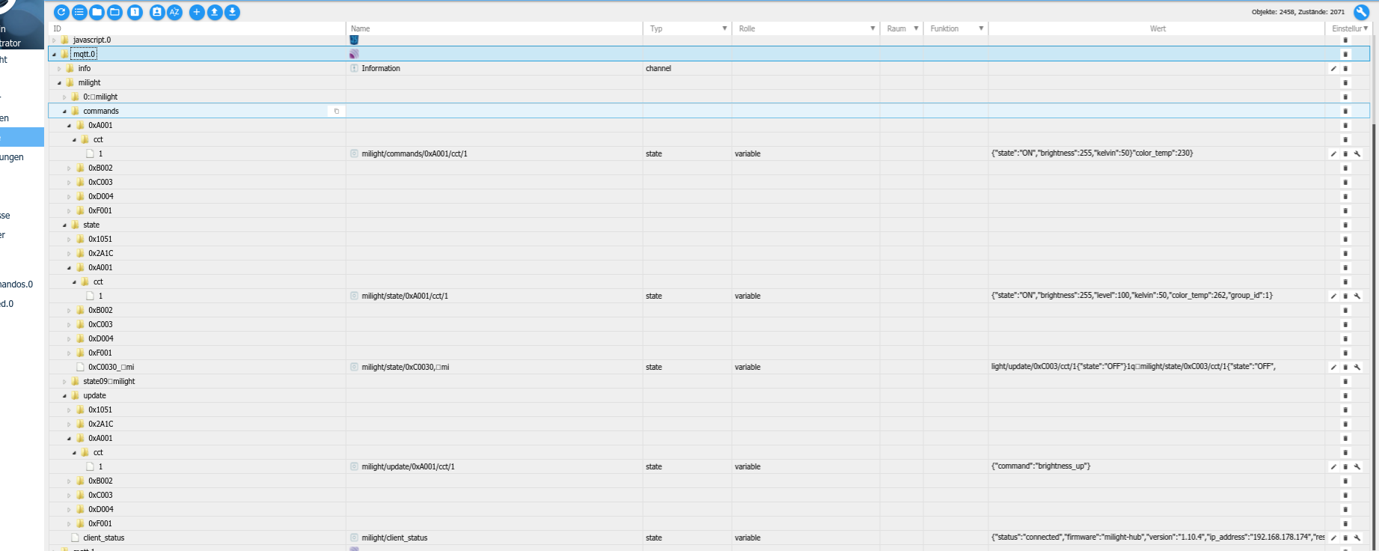This screenshot has width=1379, height=551.
Task: Select the 0:□milight folder row
Action: click(x=100, y=97)
